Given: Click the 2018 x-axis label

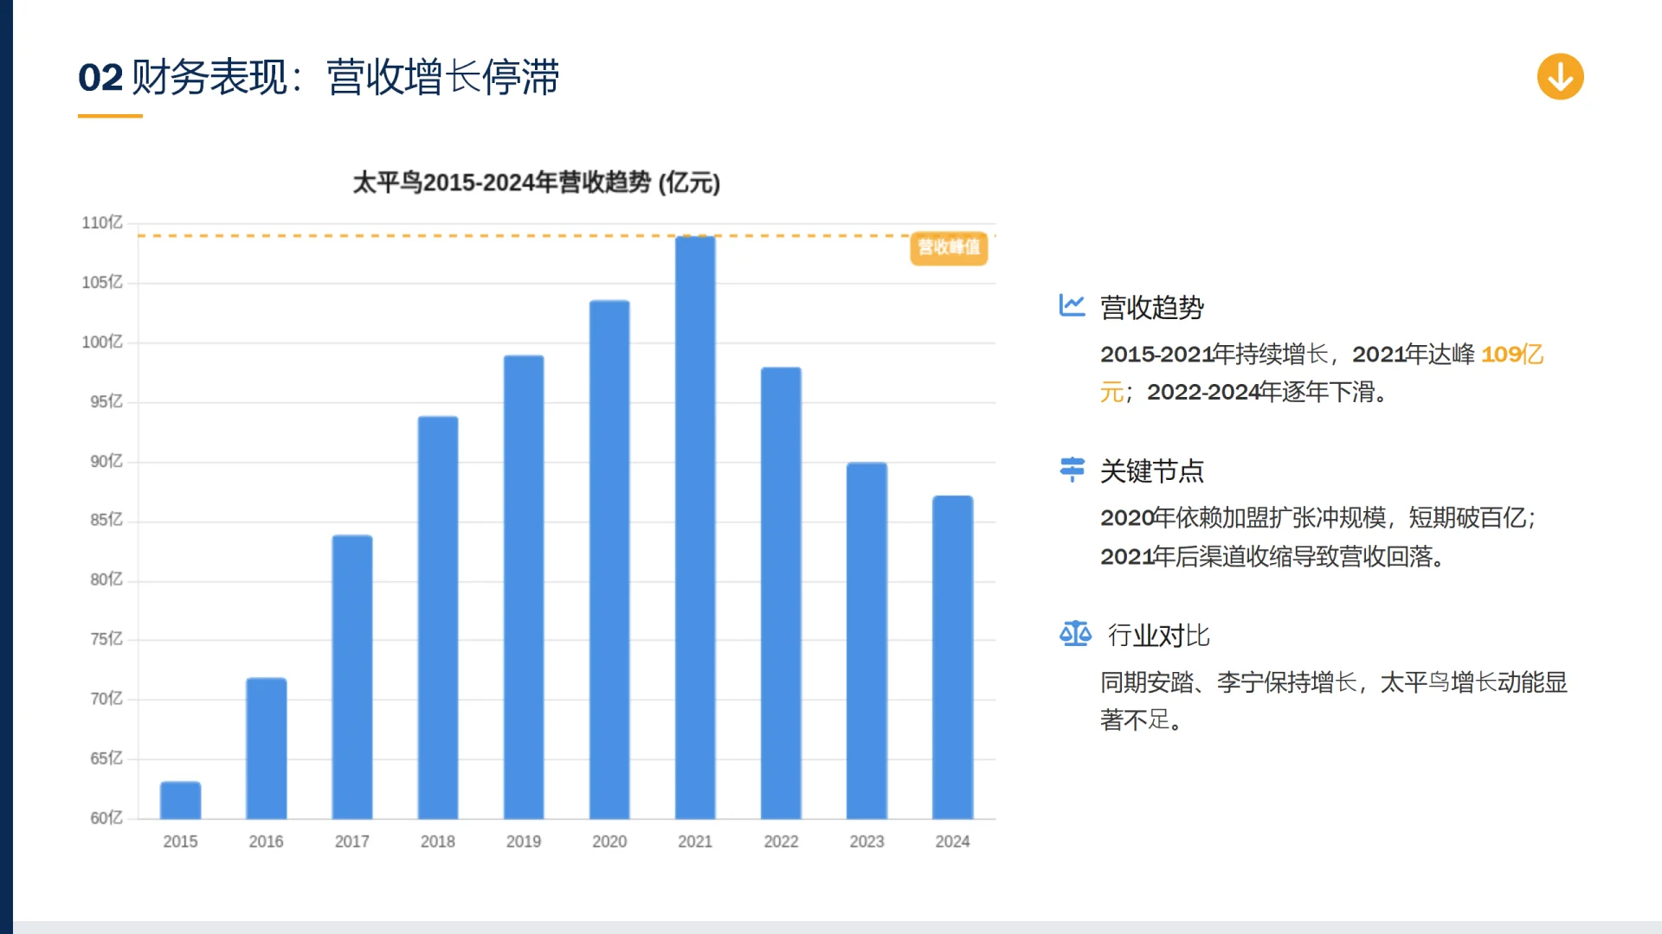Looking at the screenshot, I should click(x=438, y=841).
